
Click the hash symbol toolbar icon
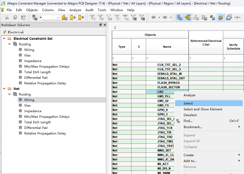[x=212, y=17]
